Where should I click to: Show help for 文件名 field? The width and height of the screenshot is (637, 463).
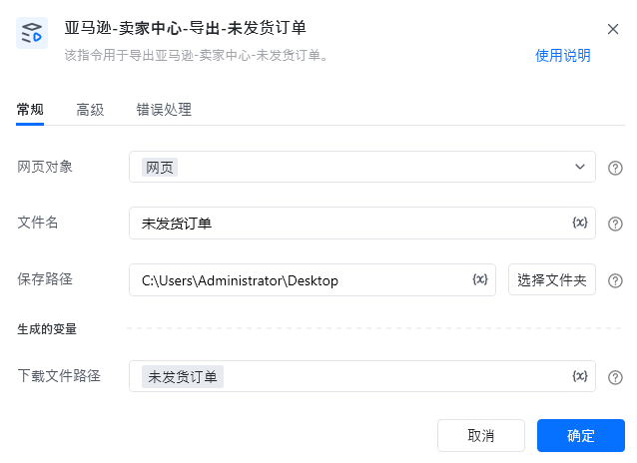pyautogui.click(x=615, y=224)
